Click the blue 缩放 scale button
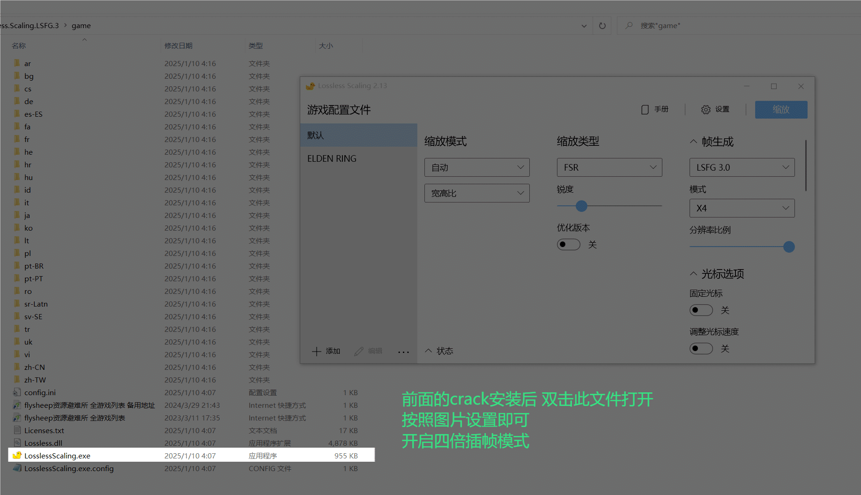 tap(780, 110)
